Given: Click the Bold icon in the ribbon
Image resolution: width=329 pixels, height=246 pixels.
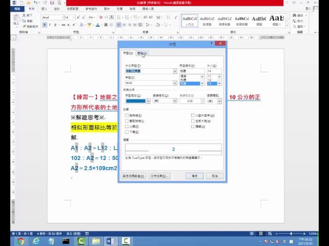Looking at the screenshot, I should pos(45,25).
